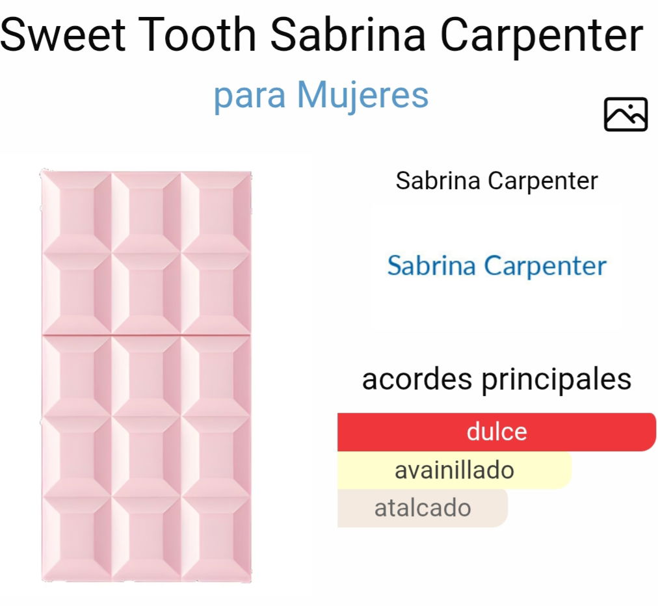This screenshot has width=658, height=606.
Task: Click the rounded right end of dulce bar
Action: tap(646, 432)
